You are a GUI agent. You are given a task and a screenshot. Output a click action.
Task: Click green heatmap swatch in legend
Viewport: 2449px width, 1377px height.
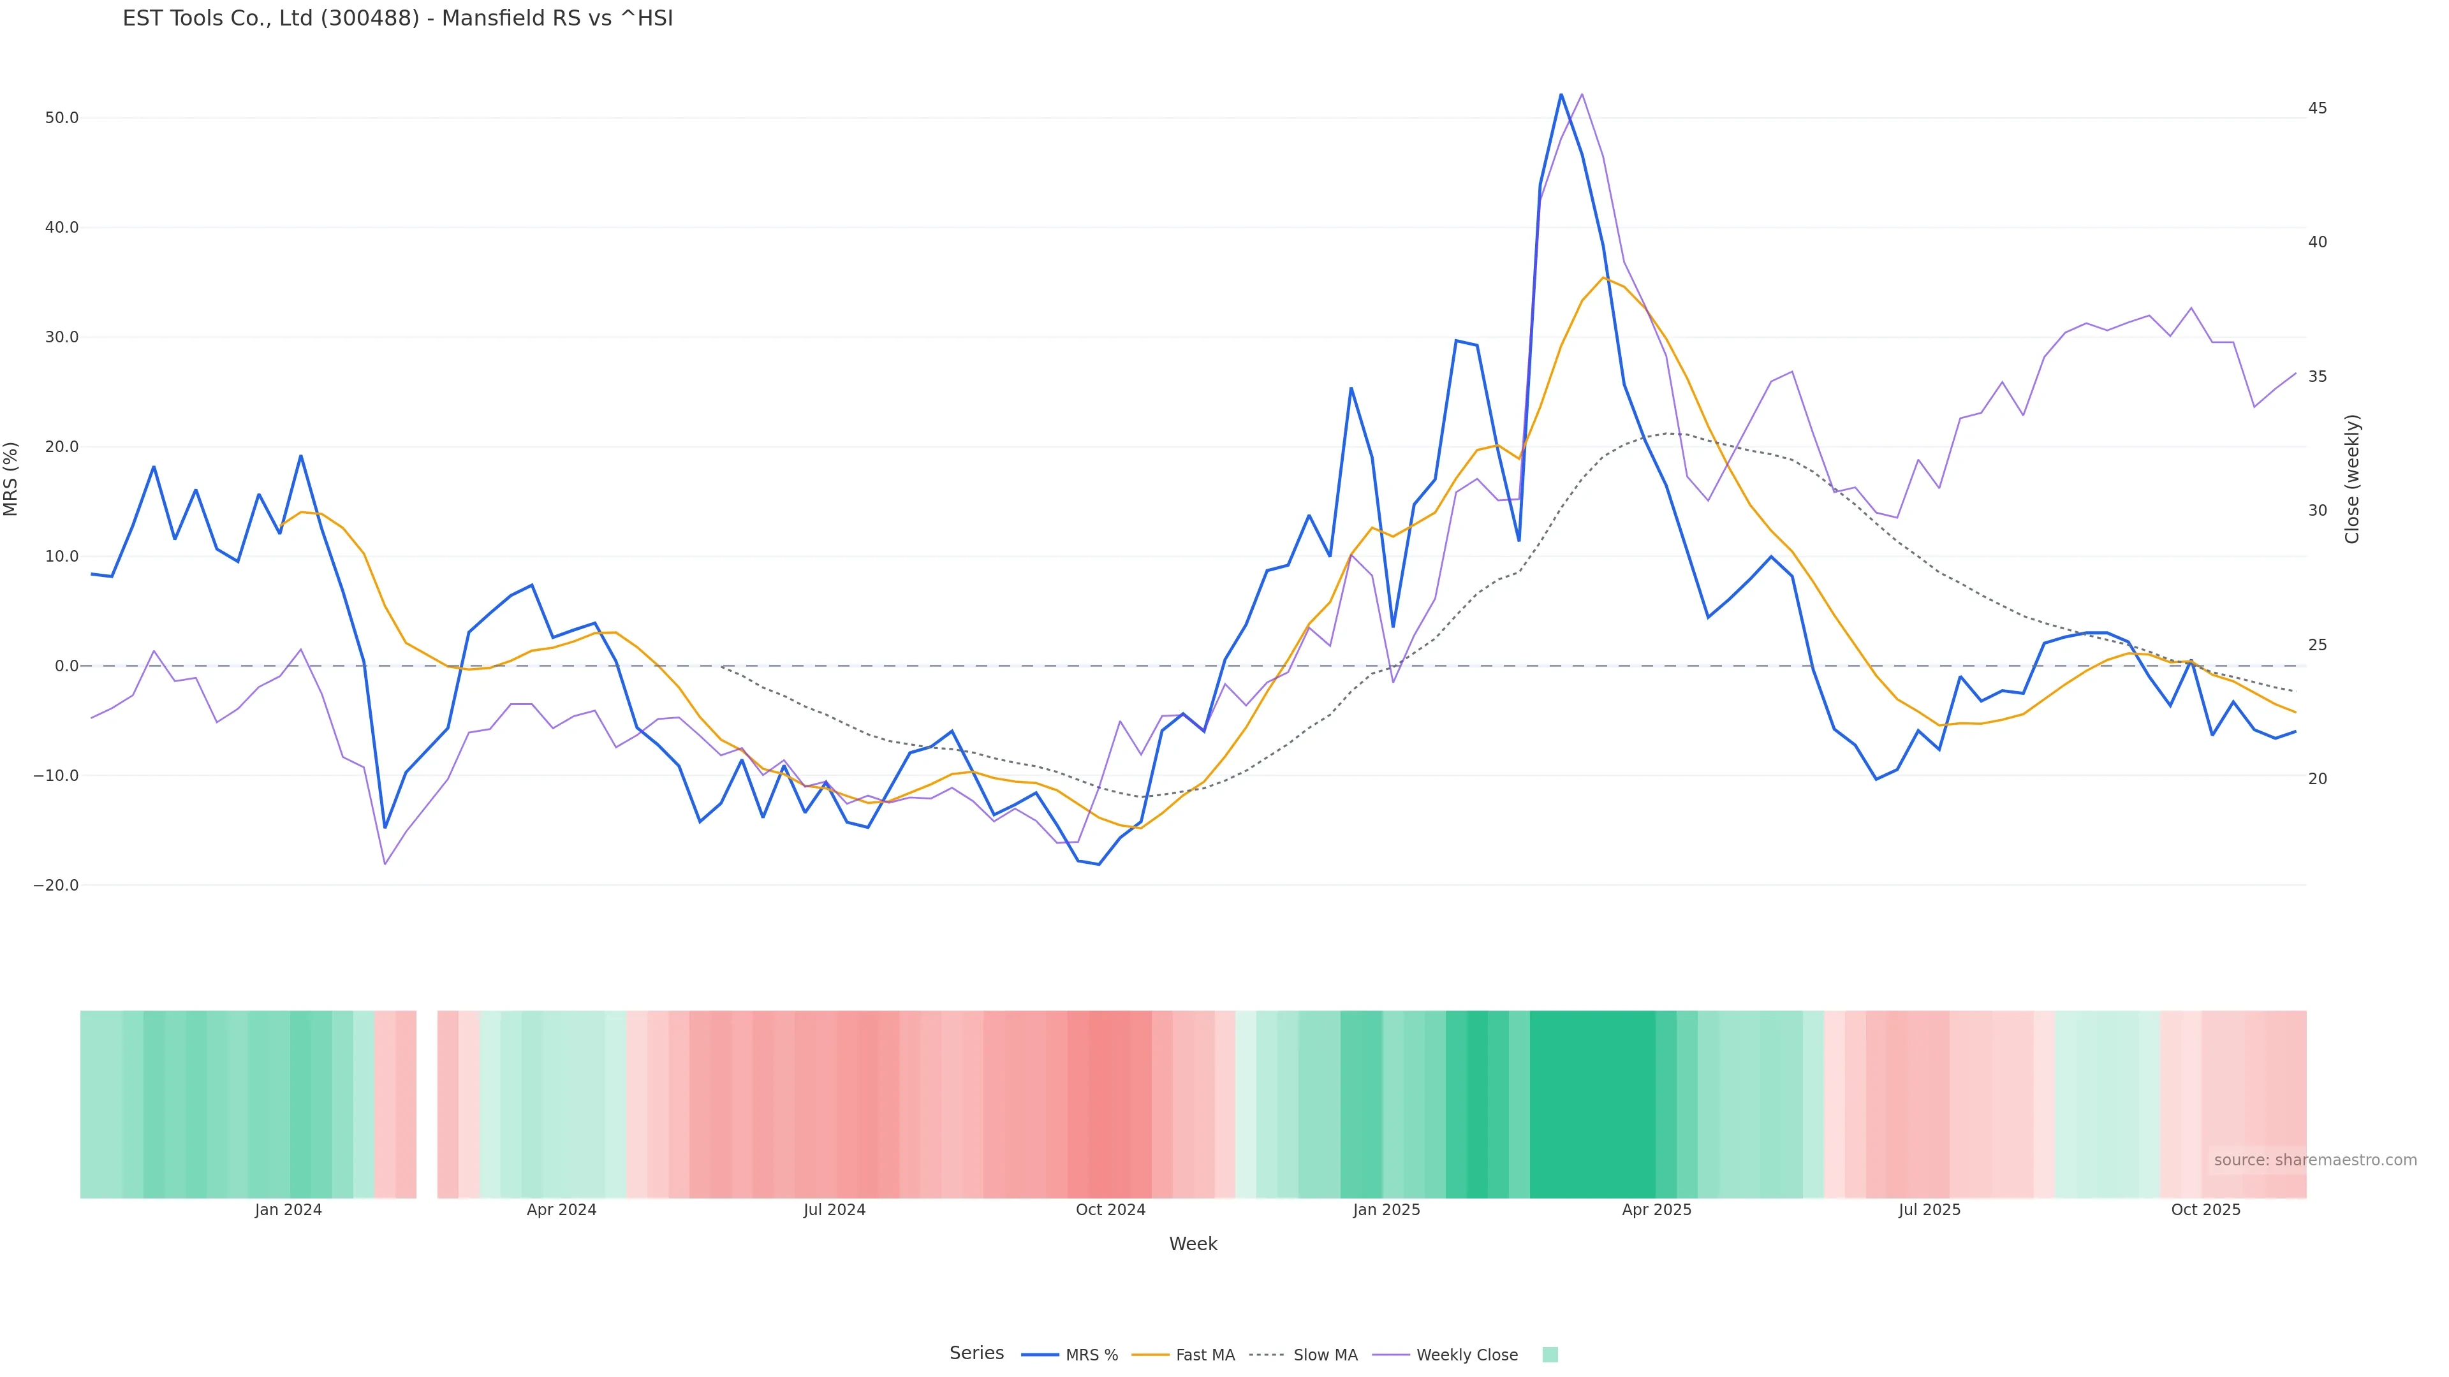coord(1550,1355)
